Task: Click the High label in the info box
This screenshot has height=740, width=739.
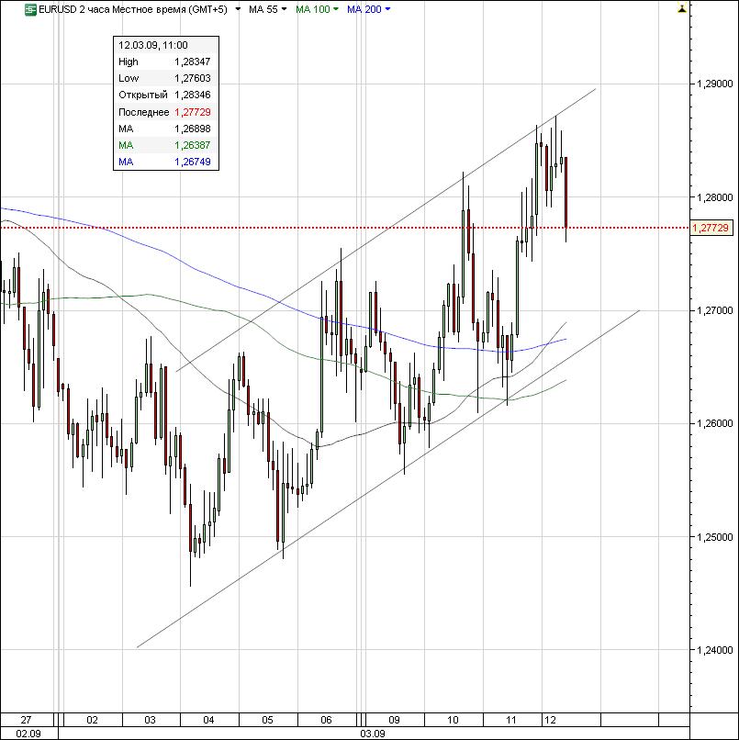Action: point(129,62)
